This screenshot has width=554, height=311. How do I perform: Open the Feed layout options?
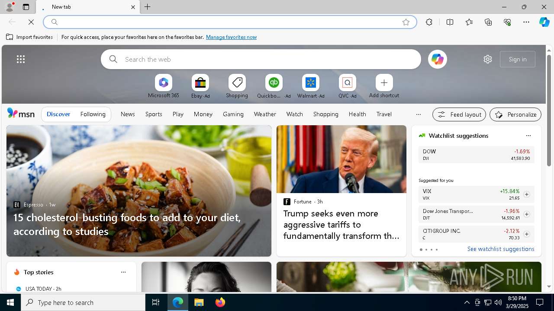tap(459, 114)
